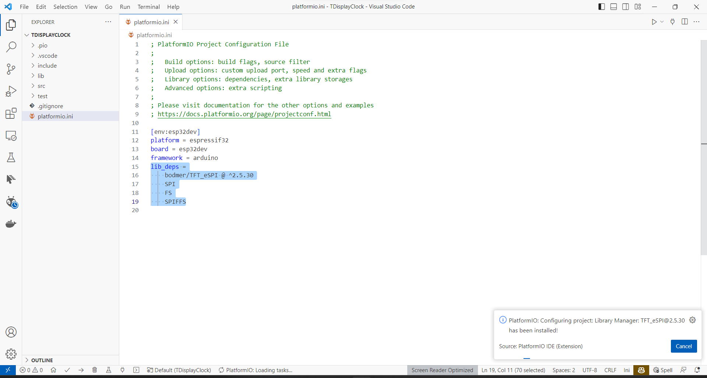Open Source Control view
This screenshot has width=707, height=378.
(11, 69)
